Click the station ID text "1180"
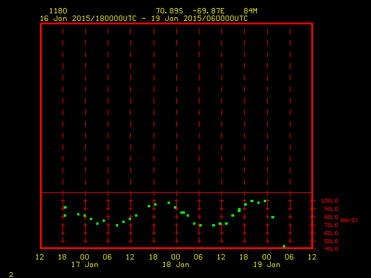This screenshot has width=371, height=278. point(58,11)
